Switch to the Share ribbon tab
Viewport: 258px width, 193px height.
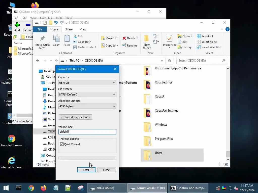tap(69, 29)
